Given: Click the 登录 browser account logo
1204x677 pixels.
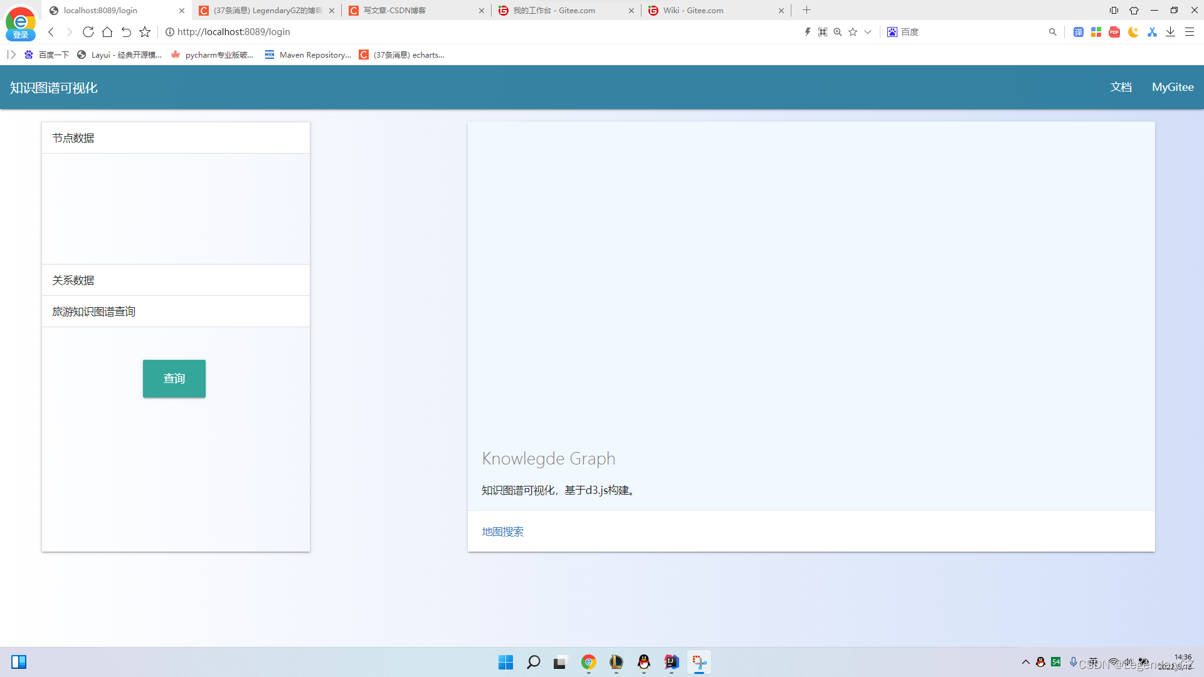Looking at the screenshot, I should [x=21, y=23].
